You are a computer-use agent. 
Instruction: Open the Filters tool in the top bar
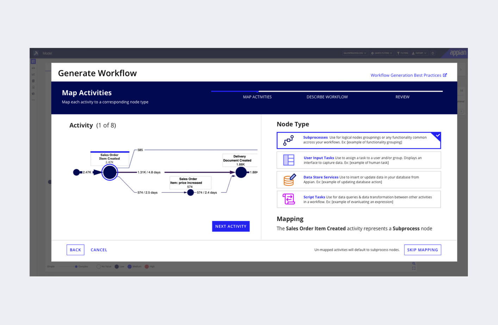coord(402,53)
